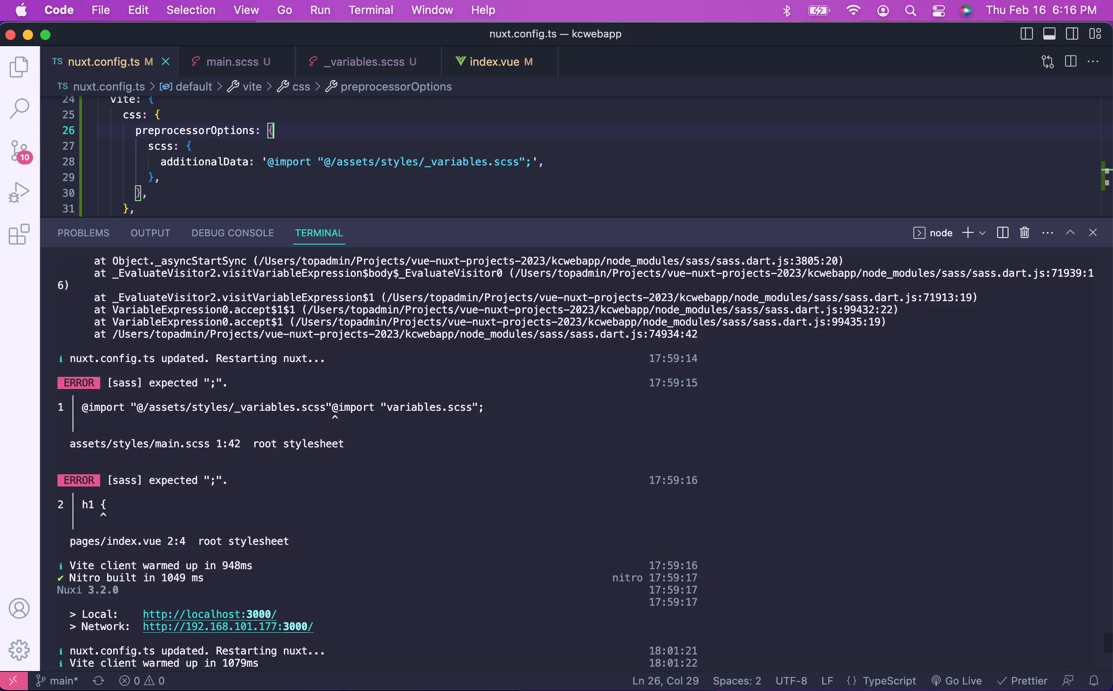Toggle the primary side bar layout button

[1026, 34]
